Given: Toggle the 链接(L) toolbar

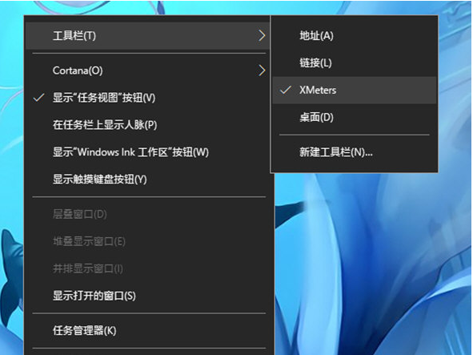Looking at the screenshot, I should 354,63.
